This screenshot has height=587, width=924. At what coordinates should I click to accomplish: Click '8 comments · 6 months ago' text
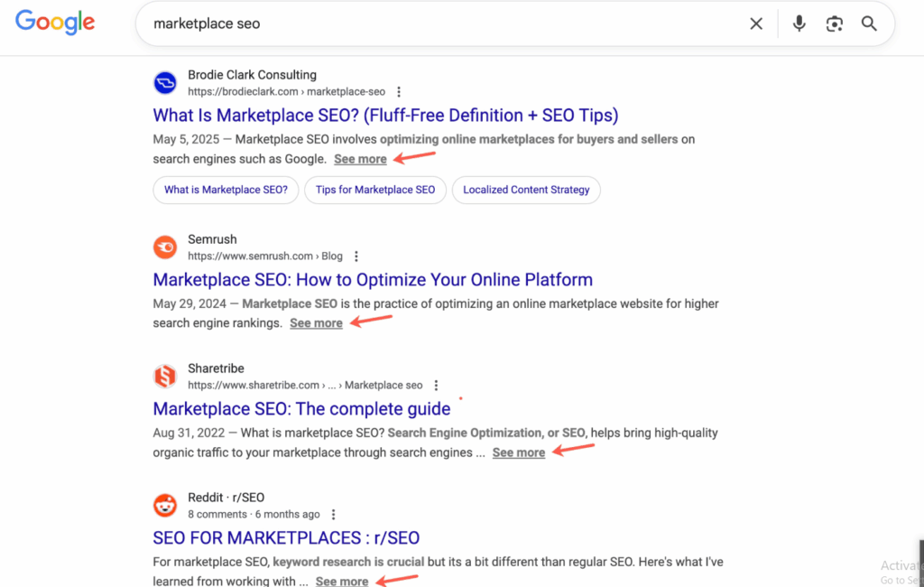point(254,515)
